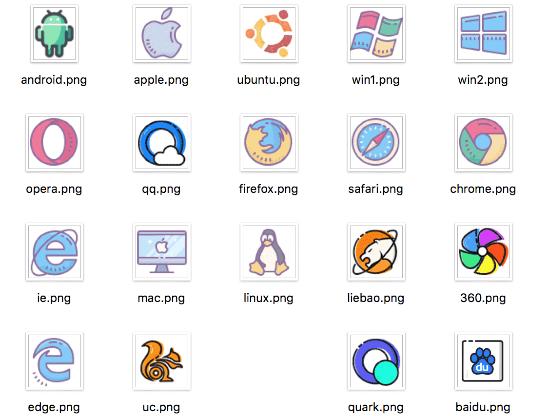Select the QQ browser icon

(x=161, y=142)
